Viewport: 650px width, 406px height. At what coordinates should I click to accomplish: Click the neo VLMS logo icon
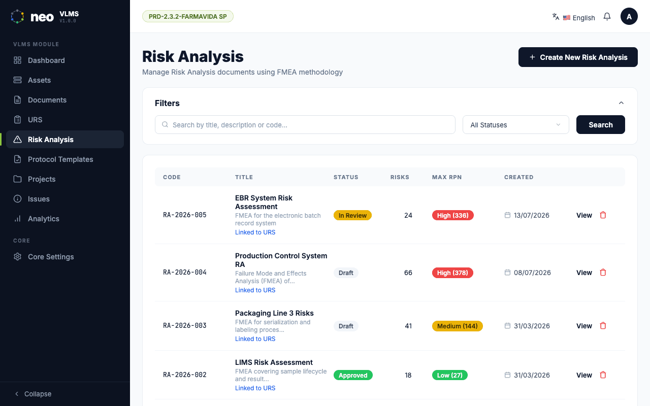pyautogui.click(x=17, y=17)
